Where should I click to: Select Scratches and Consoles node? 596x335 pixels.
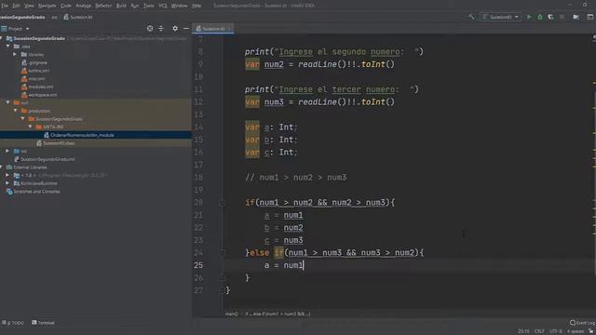(x=34, y=192)
